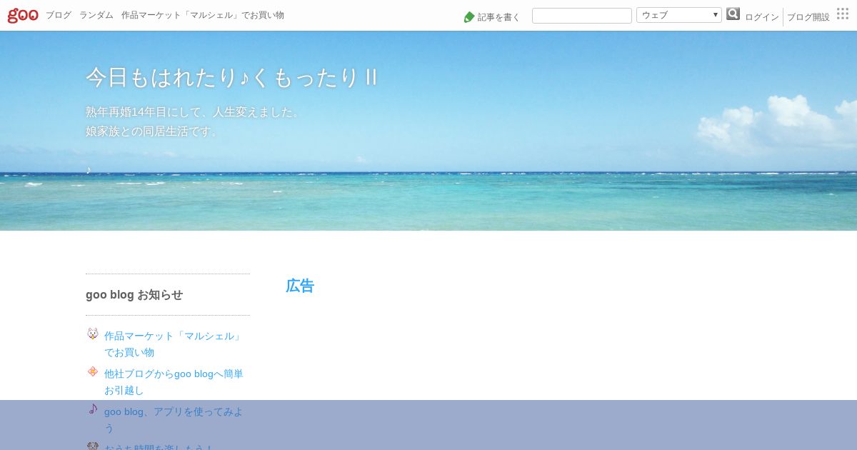The image size is (857, 450).
Task: Click blog title 今日もはれたり♪くもったり II
Action: (x=232, y=77)
